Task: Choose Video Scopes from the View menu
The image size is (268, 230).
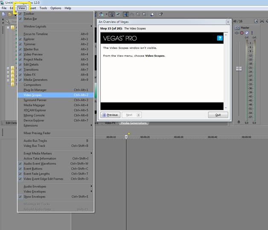Action: 55,95
